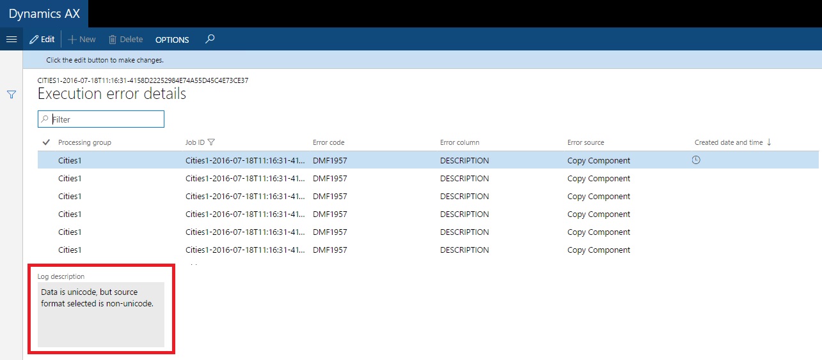This screenshot has height=360, width=822.
Task: Click the search magnifier in the action bar
Action: (x=210, y=39)
